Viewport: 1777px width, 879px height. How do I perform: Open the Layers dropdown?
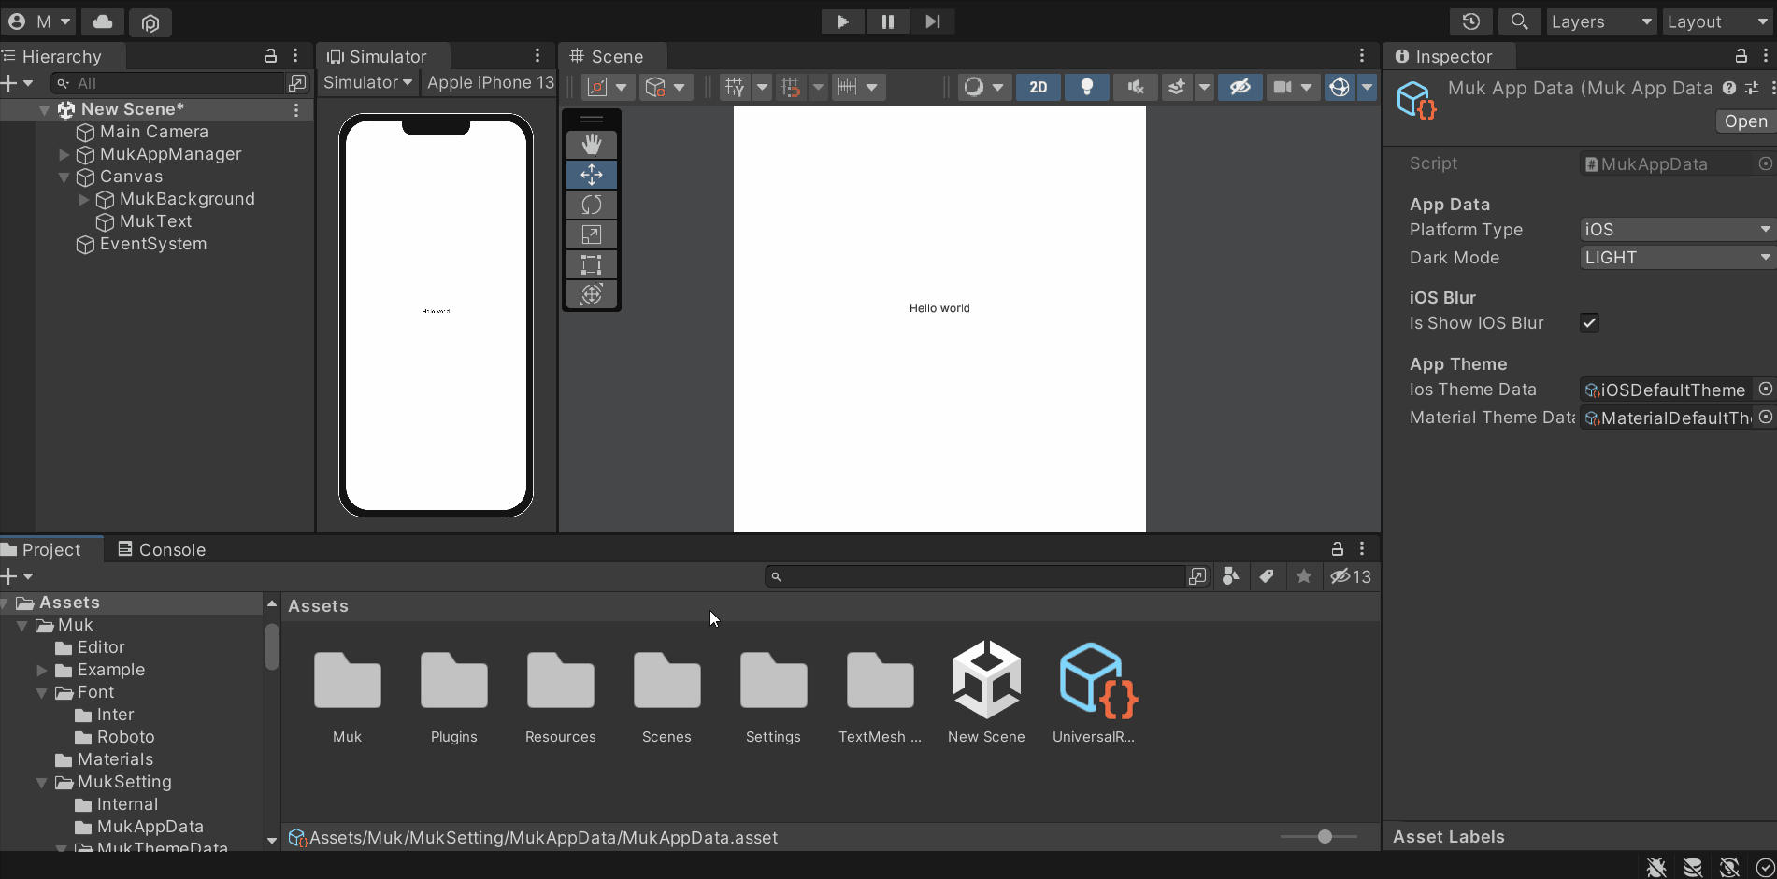point(1601,21)
